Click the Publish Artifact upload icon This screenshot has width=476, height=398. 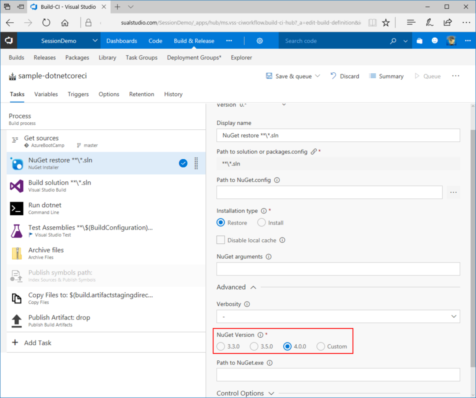point(16,321)
